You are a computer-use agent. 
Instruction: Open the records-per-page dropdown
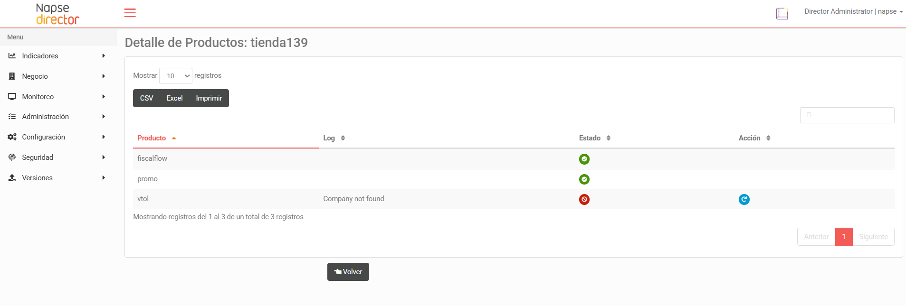pyautogui.click(x=176, y=76)
